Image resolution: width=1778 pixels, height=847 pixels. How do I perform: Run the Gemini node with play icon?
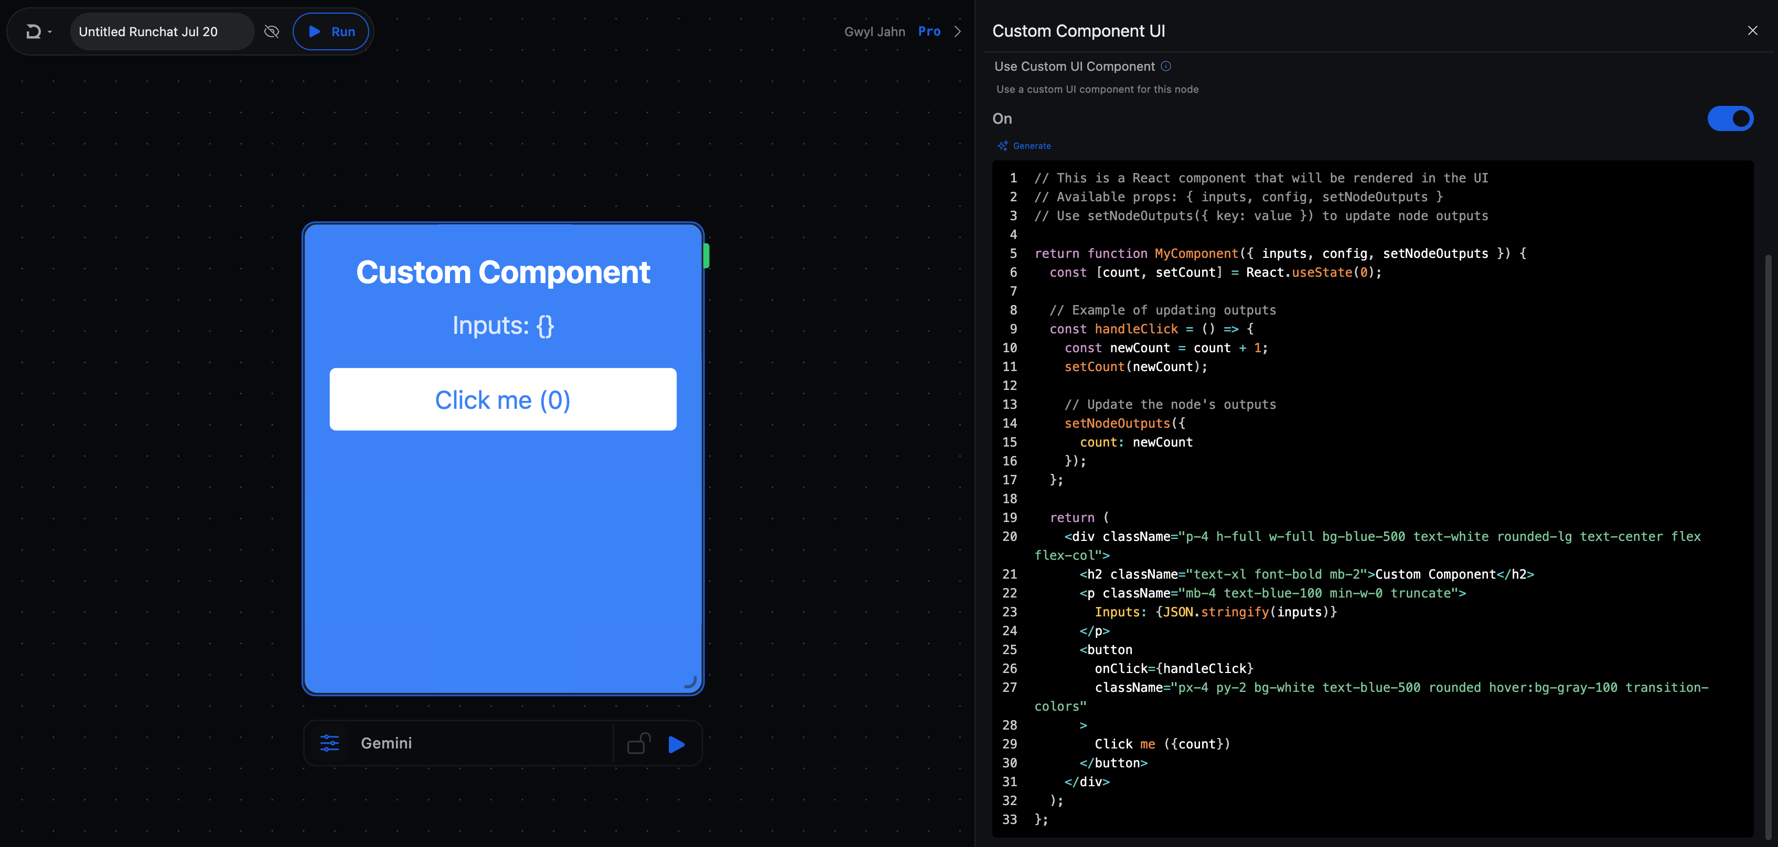point(677,744)
